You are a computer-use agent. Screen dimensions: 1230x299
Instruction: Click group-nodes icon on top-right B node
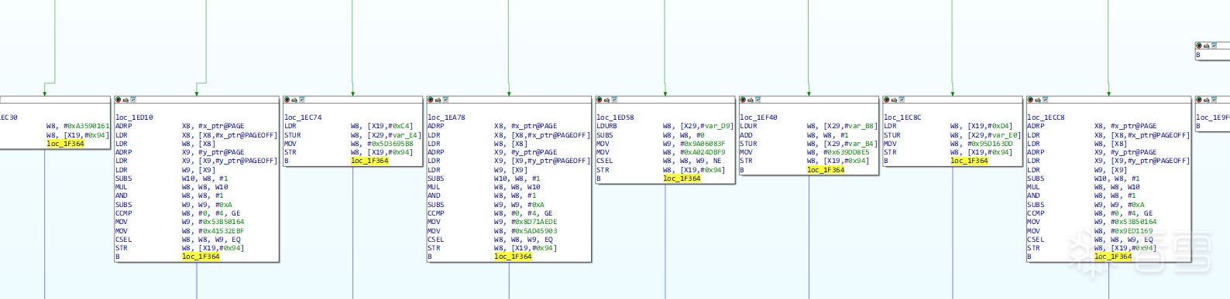(x=1213, y=46)
